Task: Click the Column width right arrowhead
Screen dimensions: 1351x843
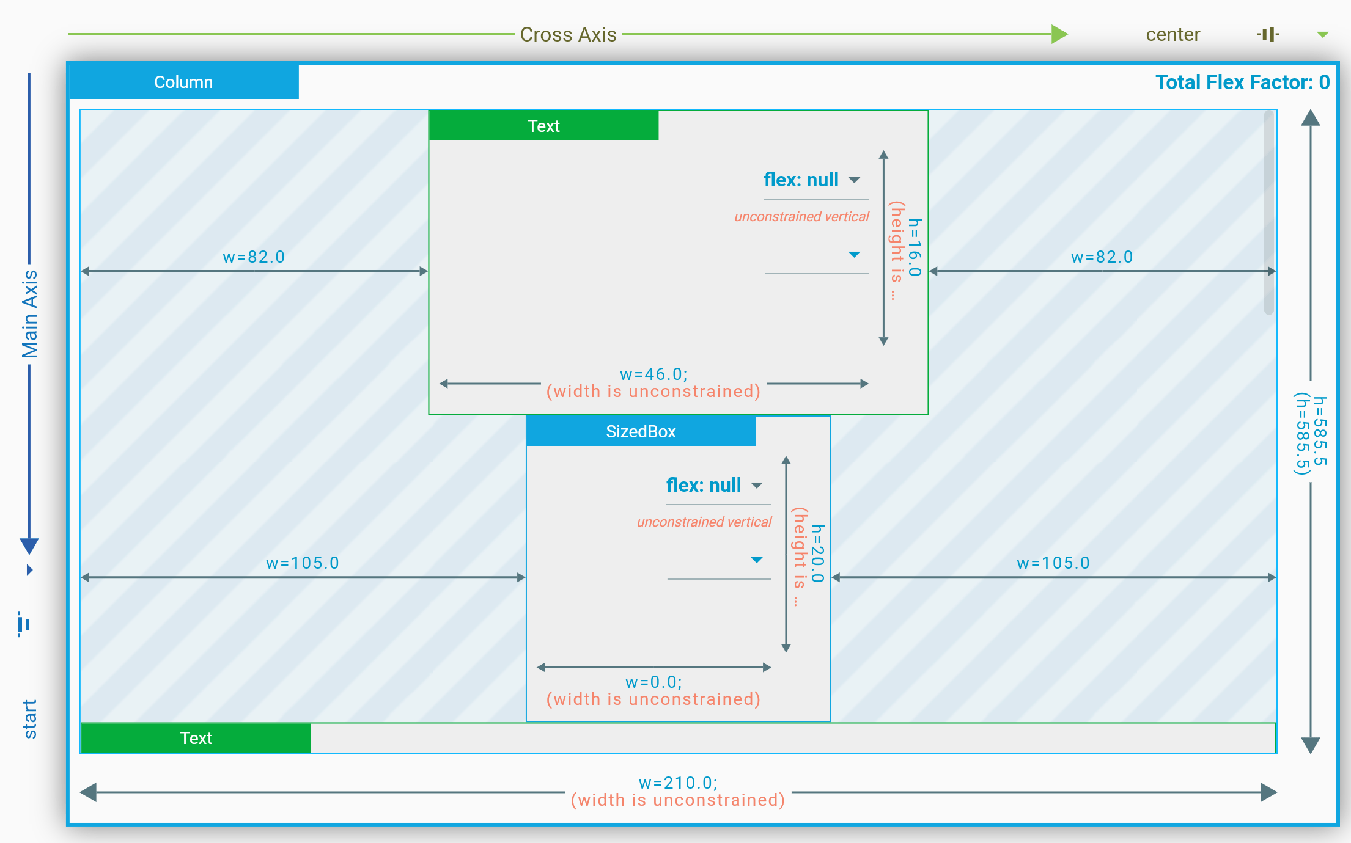Action: click(x=1268, y=792)
